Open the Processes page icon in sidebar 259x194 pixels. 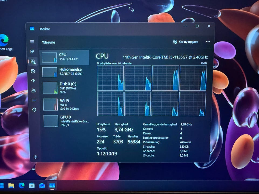point(32,51)
